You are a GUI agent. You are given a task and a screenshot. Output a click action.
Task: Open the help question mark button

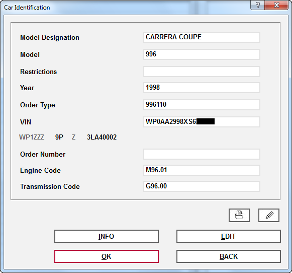coord(257,5)
